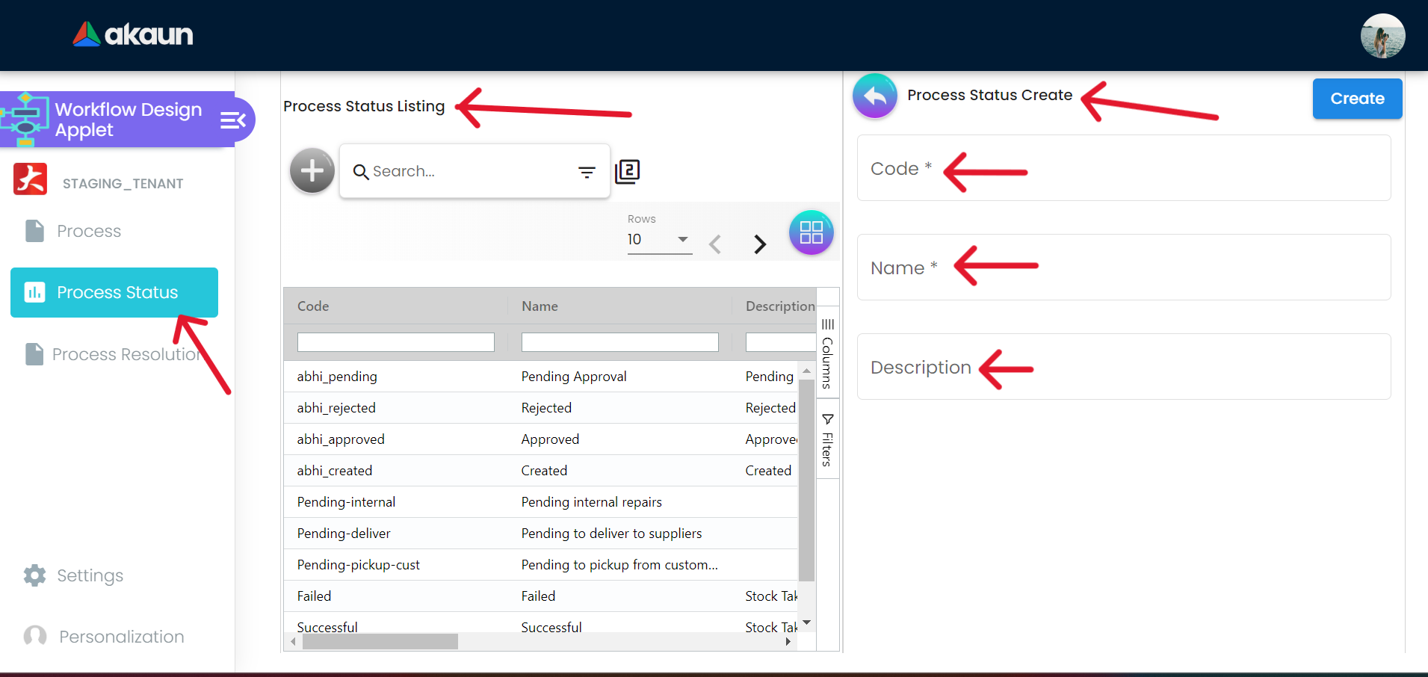Click the Code column filter box
Screen dimensions: 1428x677
[x=396, y=342]
